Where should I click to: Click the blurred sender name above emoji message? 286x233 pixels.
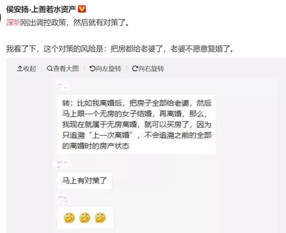coord(63,199)
